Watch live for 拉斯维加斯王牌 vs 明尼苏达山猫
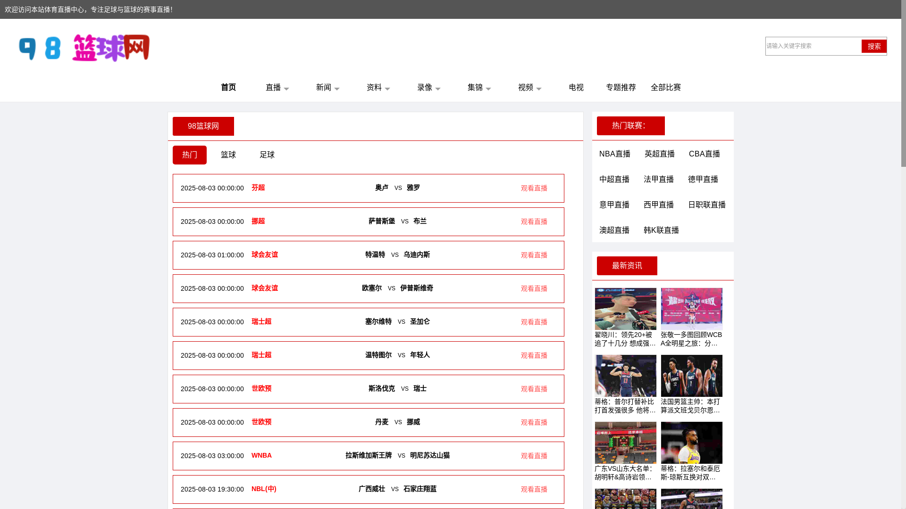The image size is (906, 509). click(534, 456)
